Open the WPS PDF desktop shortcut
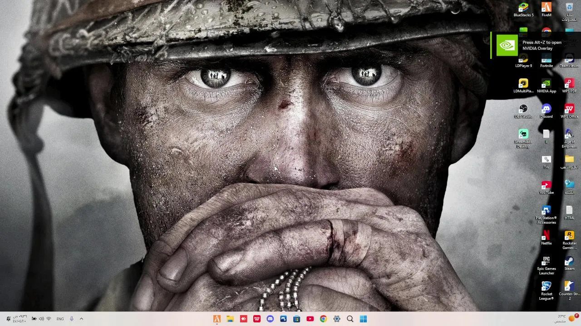Viewport: 581px width, 326px height. [x=569, y=86]
